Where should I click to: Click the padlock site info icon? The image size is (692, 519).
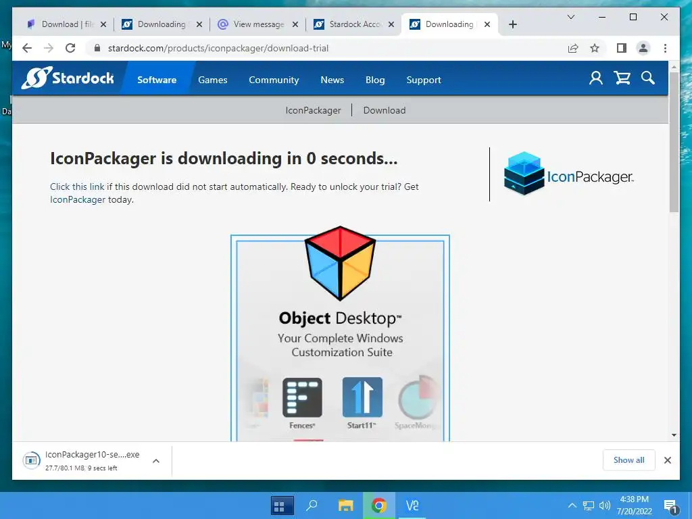point(97,48)
